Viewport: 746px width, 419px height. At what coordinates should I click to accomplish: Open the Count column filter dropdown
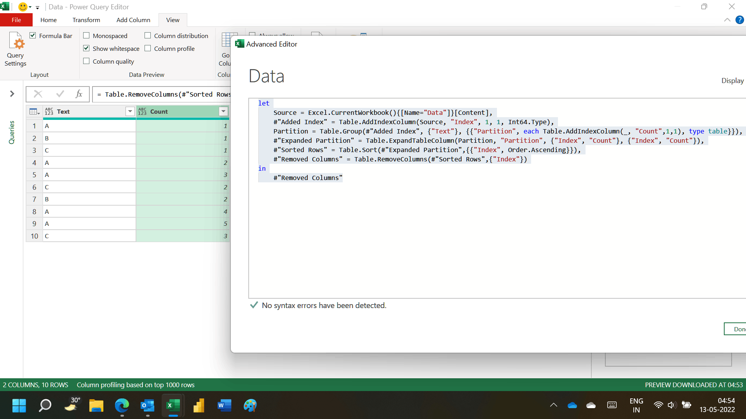[x=223, y=112]
